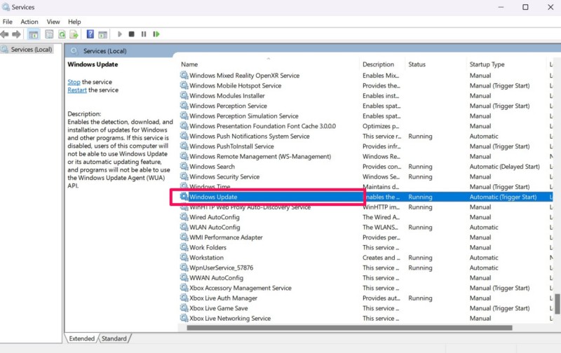Toggle Show/Hide Console Tree toolbar icon
The image size is (561, 353).
pyautogui.click(x=33, y=34)
